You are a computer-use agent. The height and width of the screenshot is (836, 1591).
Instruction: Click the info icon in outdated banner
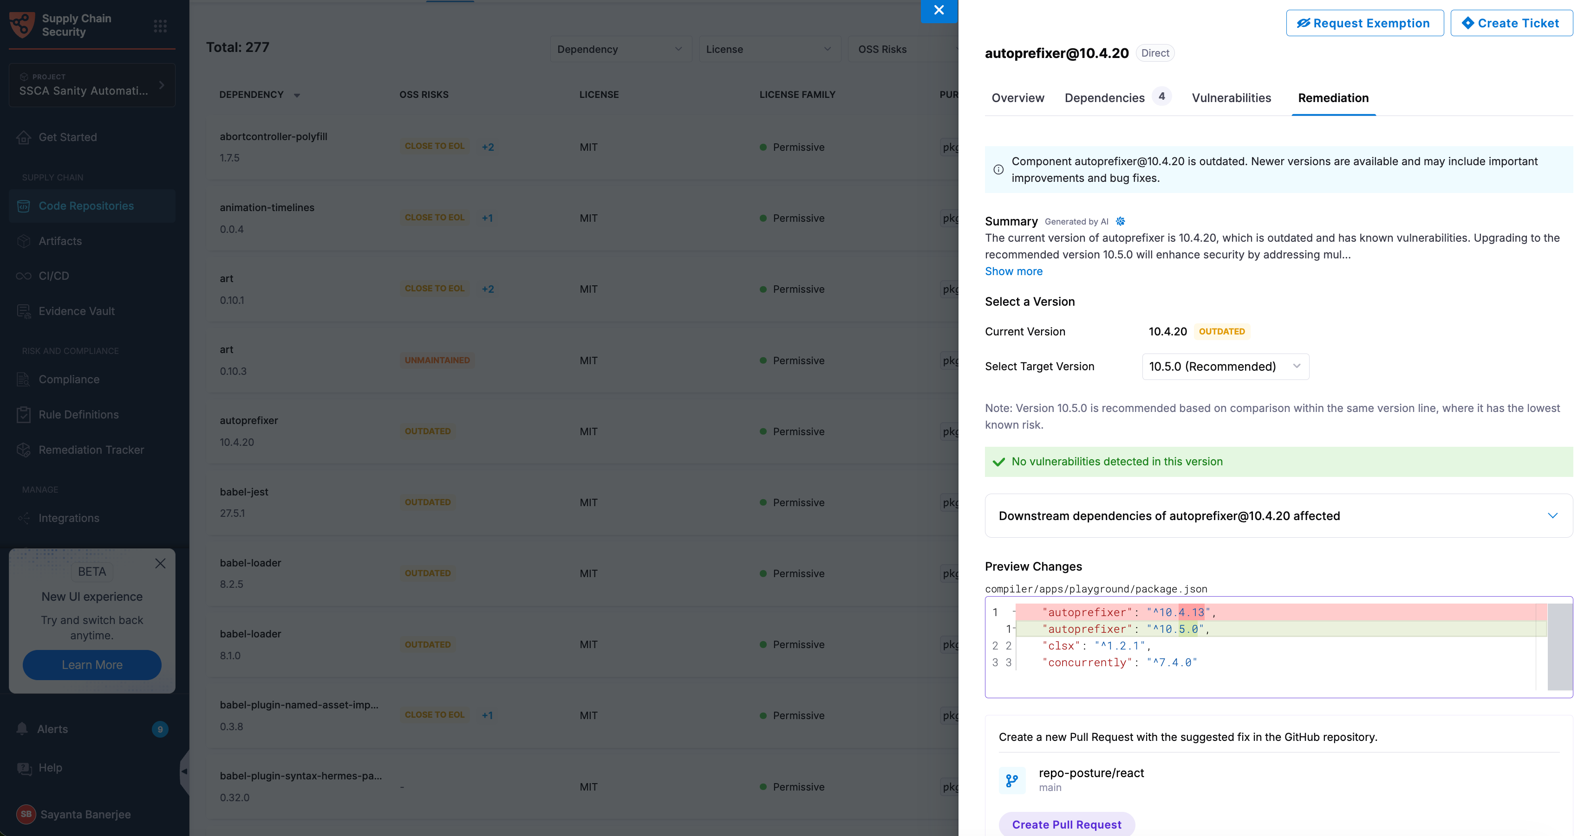point(998,170)
